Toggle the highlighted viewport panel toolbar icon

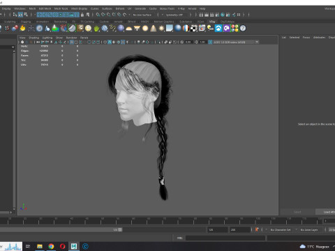72,42
